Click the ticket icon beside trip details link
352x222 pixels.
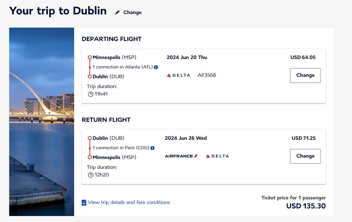pos(84,202)
